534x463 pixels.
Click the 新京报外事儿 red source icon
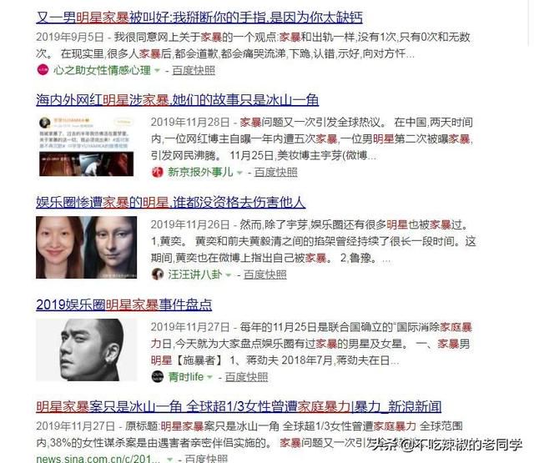(158, 172)
